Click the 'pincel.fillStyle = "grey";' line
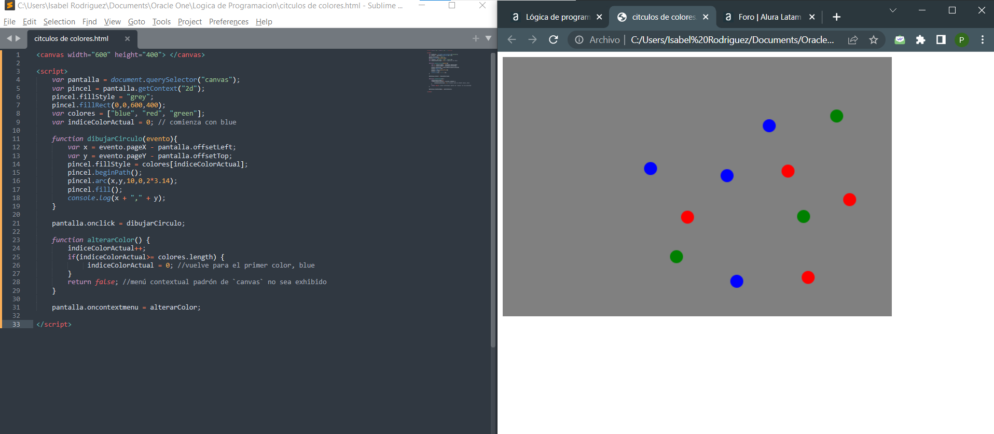Viewport: 994px width, 434px height. 103,97
